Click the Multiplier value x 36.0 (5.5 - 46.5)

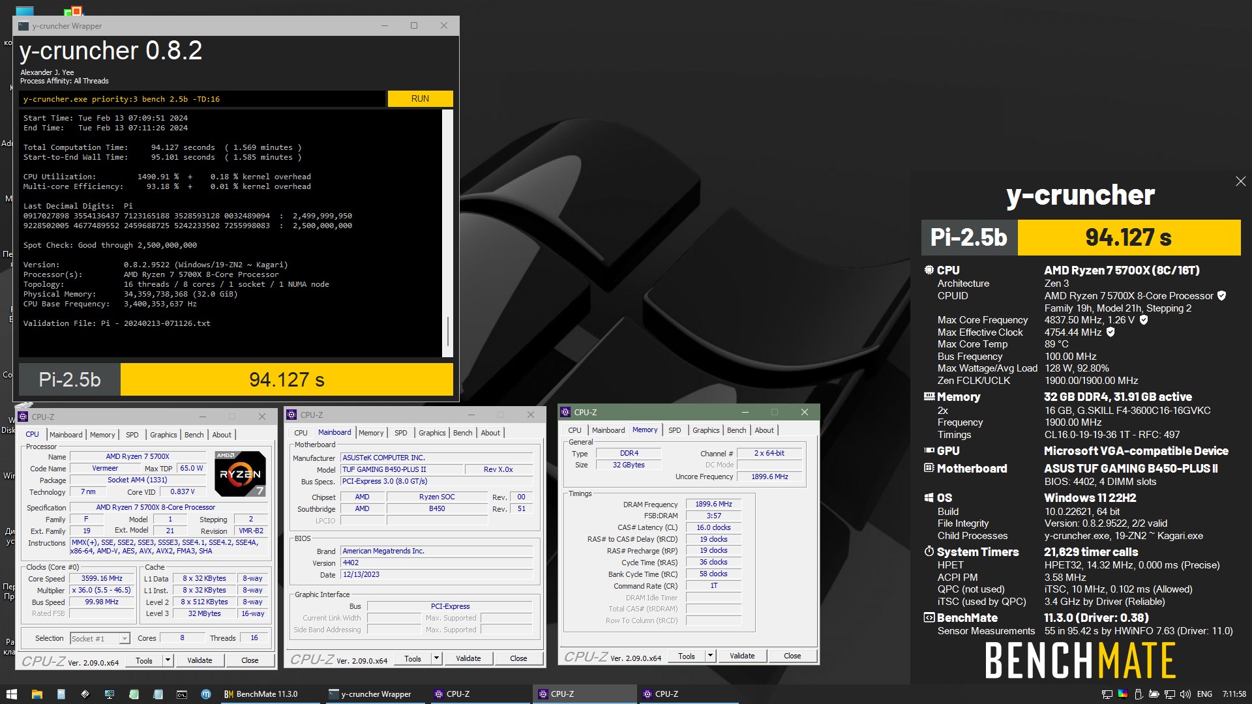click(102, 591)
